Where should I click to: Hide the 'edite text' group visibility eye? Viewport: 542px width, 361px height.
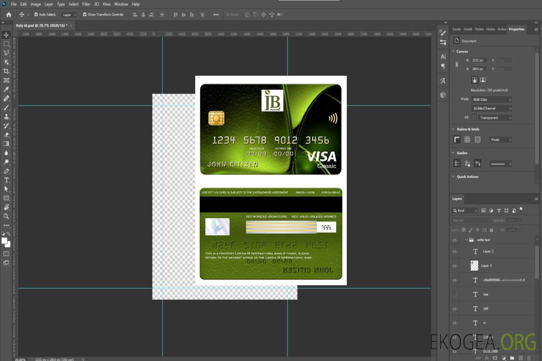(455, 240)
